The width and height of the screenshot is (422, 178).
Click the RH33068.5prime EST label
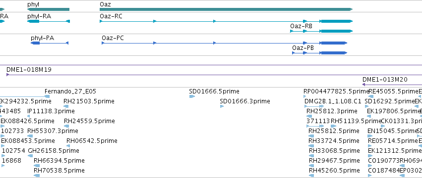tap(334, 151)
